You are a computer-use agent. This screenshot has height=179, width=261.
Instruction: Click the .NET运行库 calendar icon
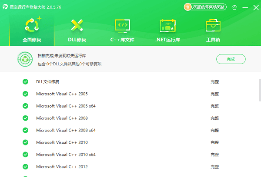(167, 26)
